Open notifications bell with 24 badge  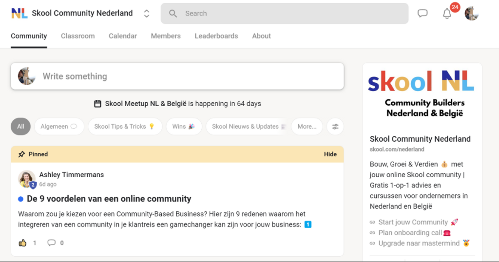click(x=447, y=14)
